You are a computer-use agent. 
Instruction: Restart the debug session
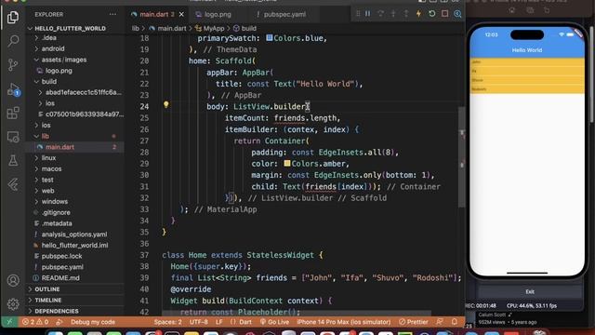[431, 14]
